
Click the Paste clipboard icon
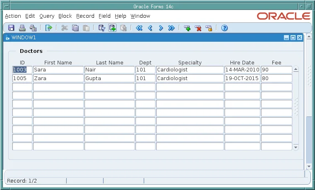click(86, 28)
